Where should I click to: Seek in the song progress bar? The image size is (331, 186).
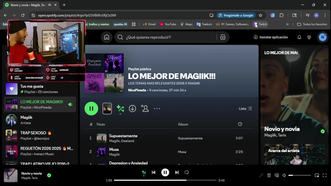[x=165, y=180]
